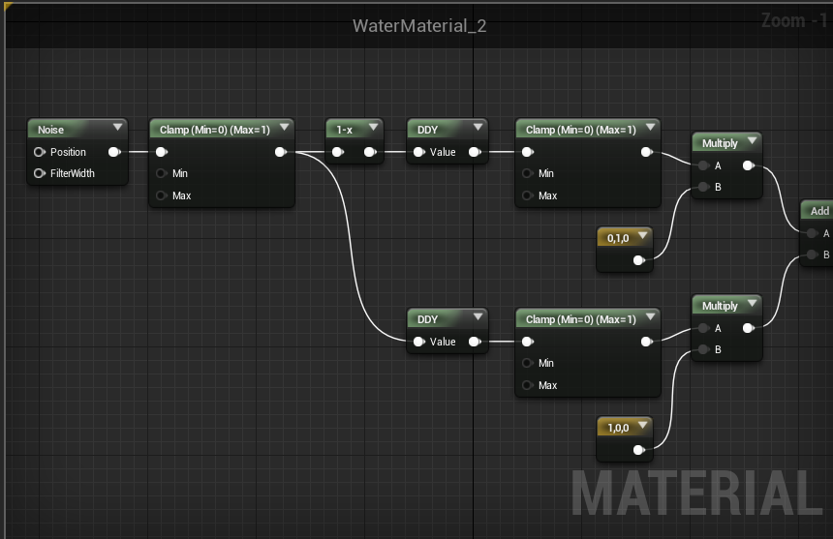833x539 pixels.
Task: Select the lower DDY node title
Action: pyautogui.click(x=428, y=319)
